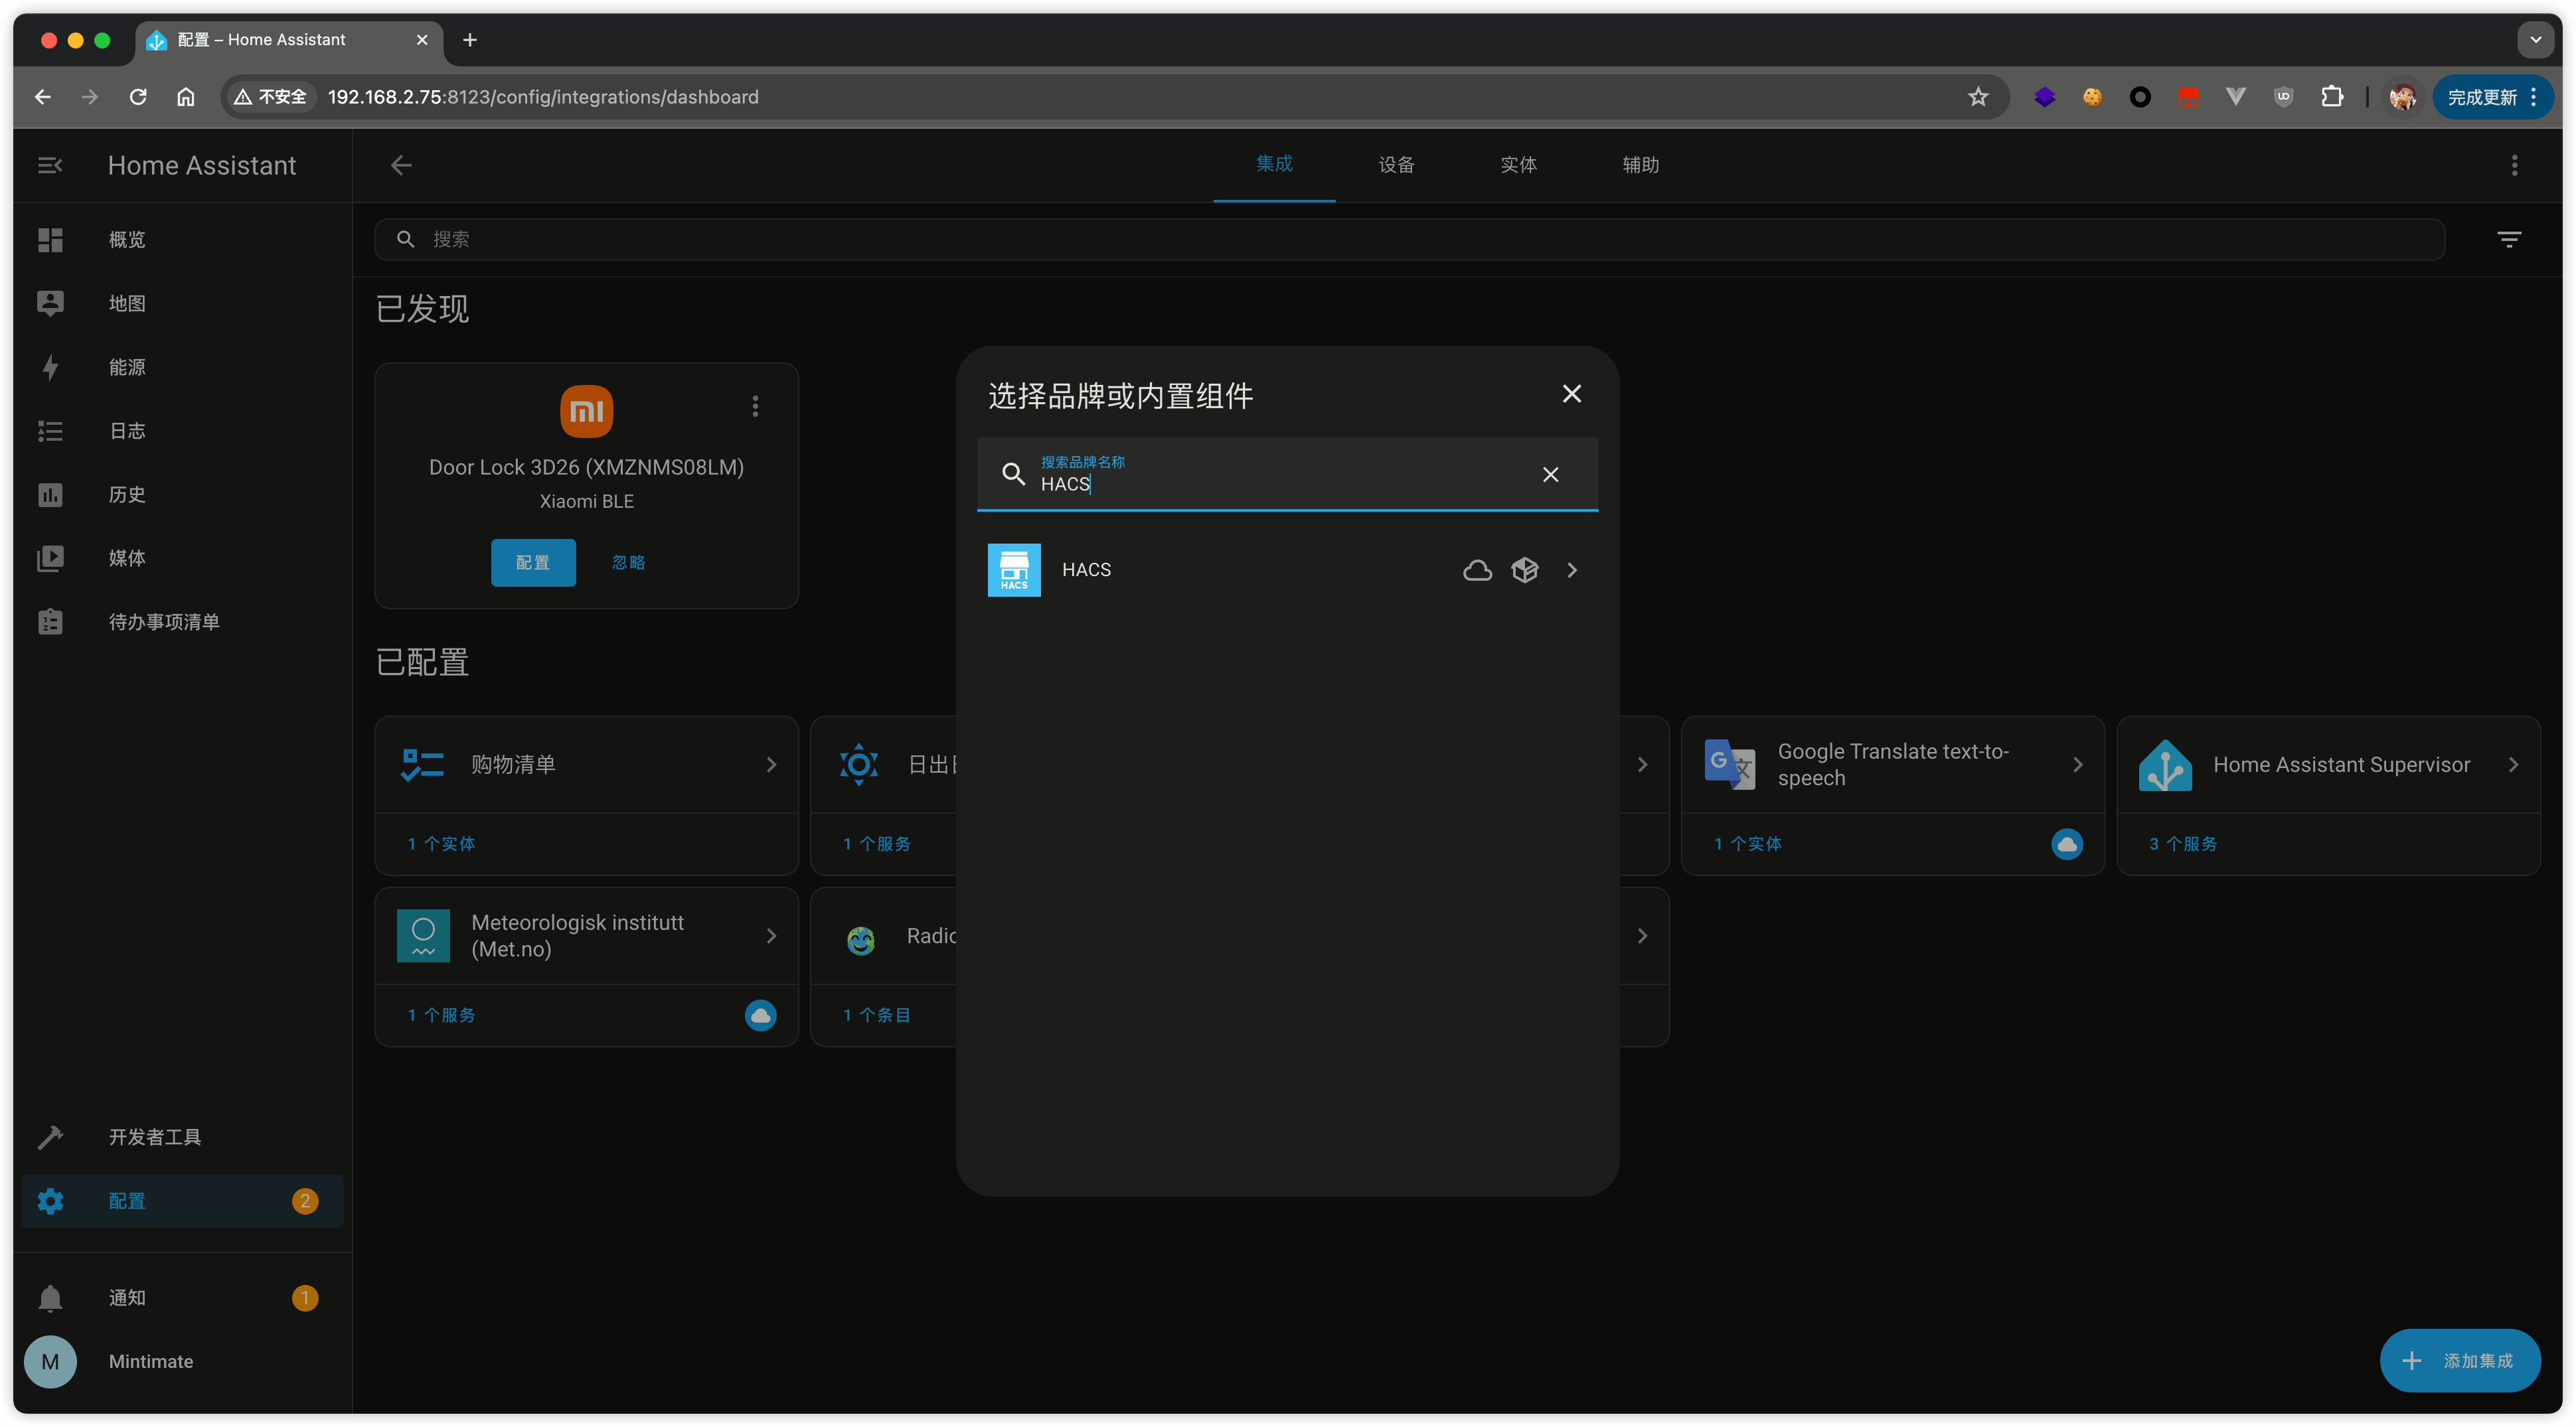Image resolution: width=2576 pixels, height=1427 pixels.
Task: Open the Map (地图) sidebar page
Action: 126,303
